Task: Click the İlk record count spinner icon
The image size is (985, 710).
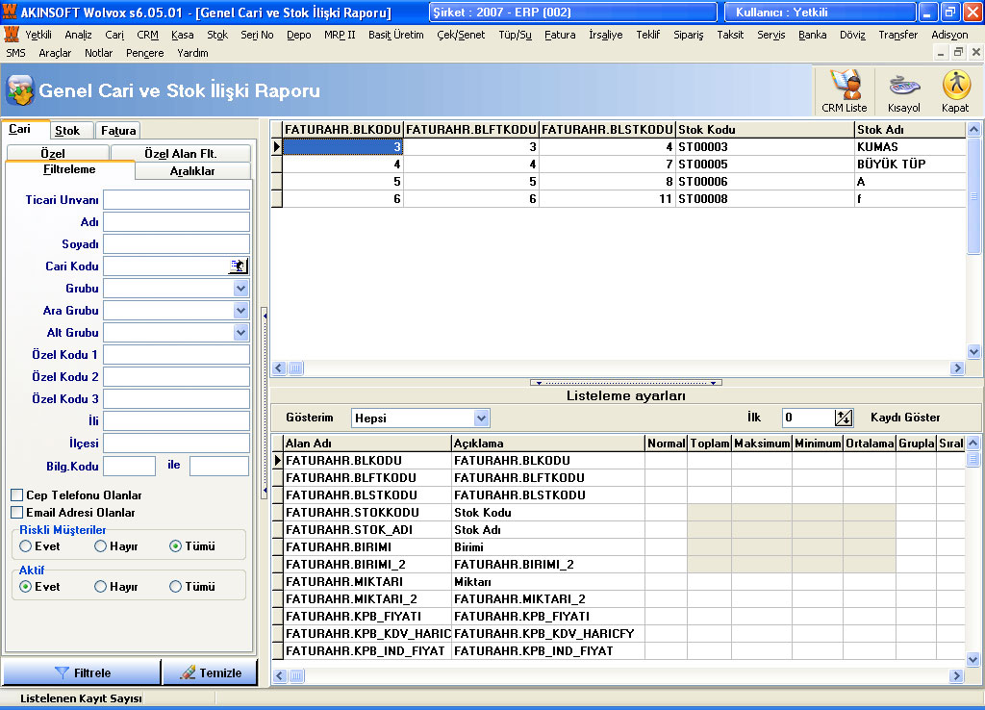Action: coord(844,418)
